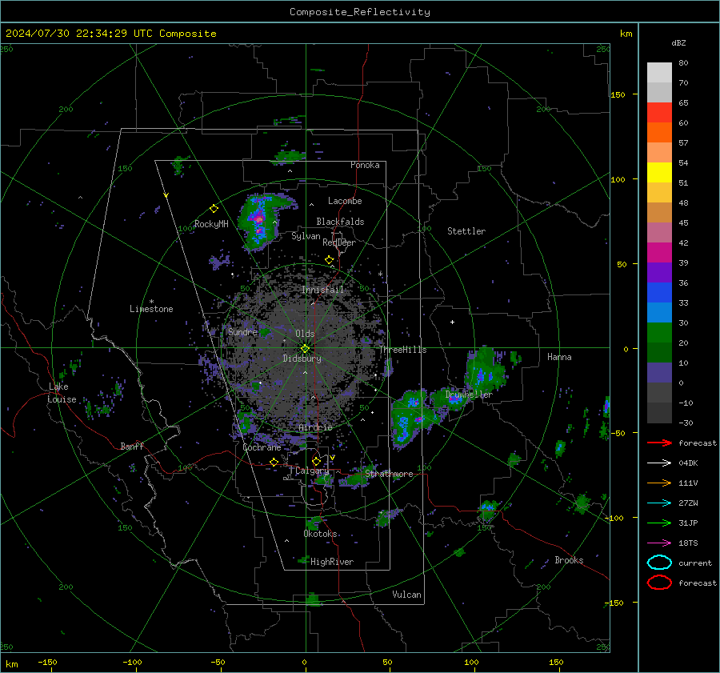The width and height of the screenshot is (720, 673).
Task: Click the yellow diamond marker below RedDeer
Action: (330, 260)
